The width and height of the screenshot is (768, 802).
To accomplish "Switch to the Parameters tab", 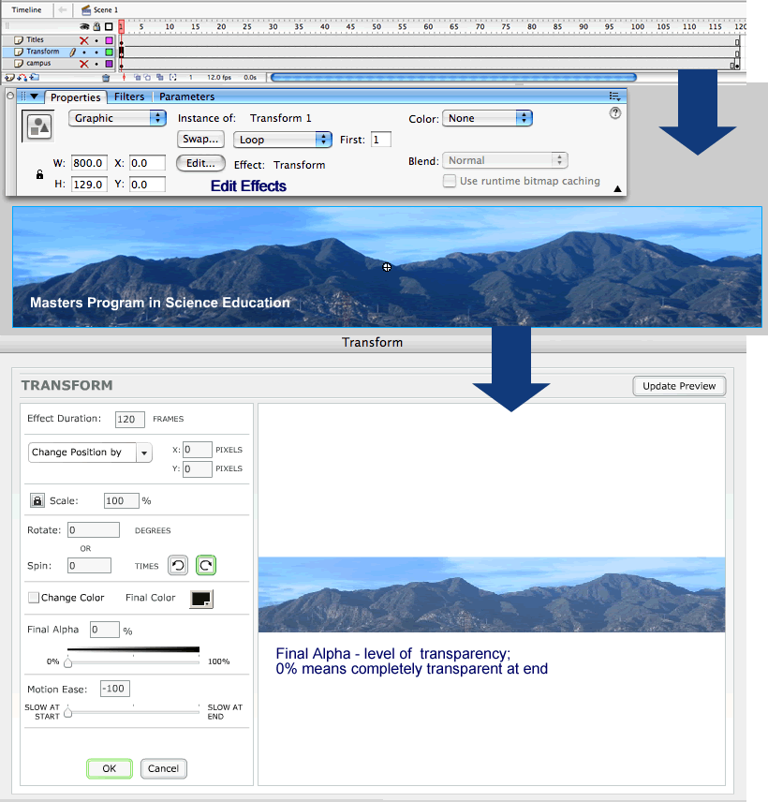I will tap(186, 97).
